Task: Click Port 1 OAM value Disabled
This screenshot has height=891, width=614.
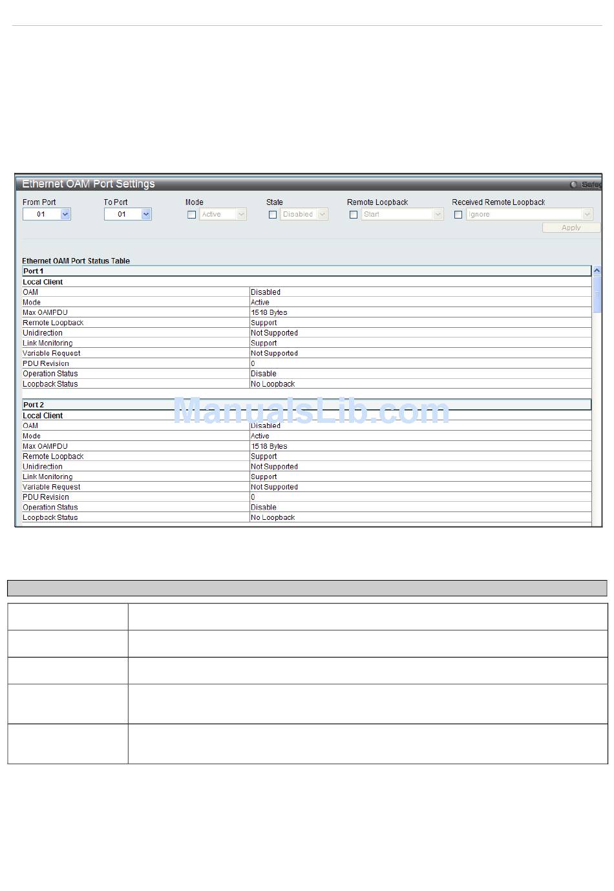Action: tap(266, 292)
